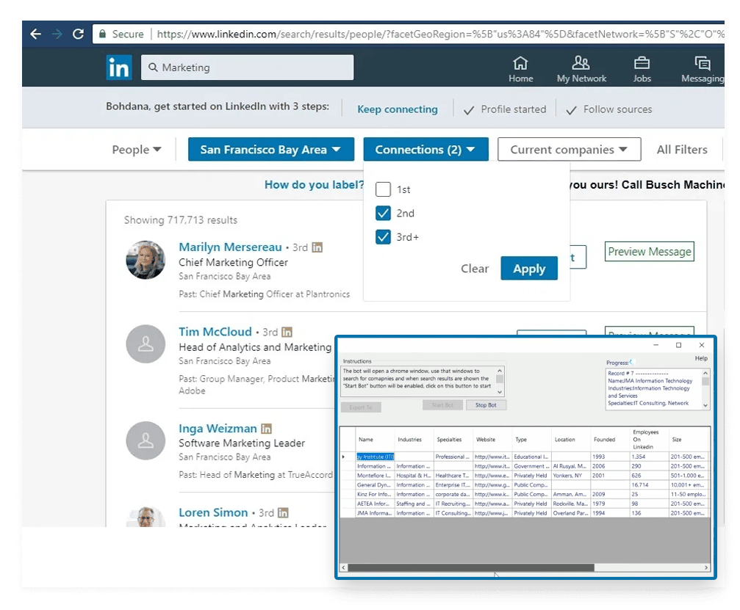Click horizontal scrollbar left arrow in bot window

pos(344,567)
